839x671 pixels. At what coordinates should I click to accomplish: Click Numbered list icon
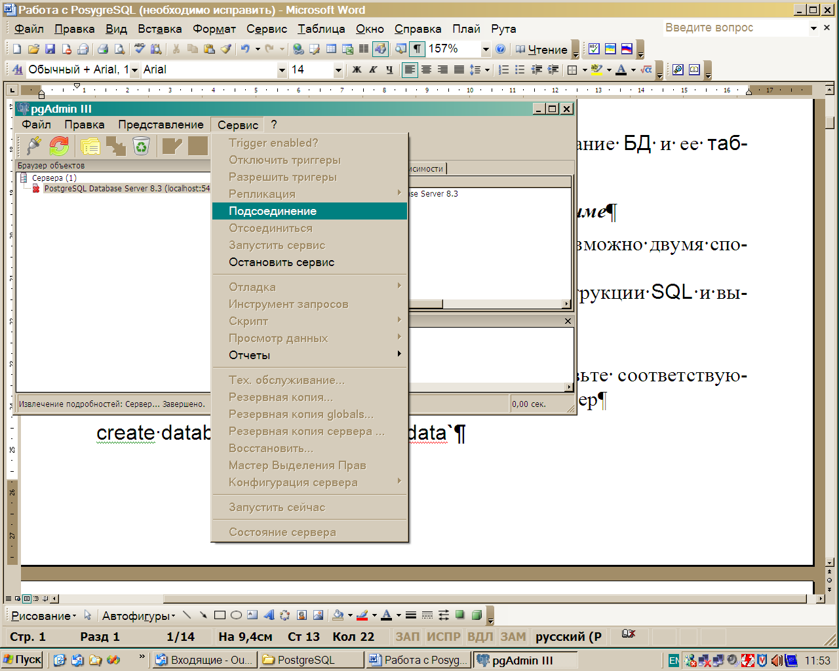[503, 69]
